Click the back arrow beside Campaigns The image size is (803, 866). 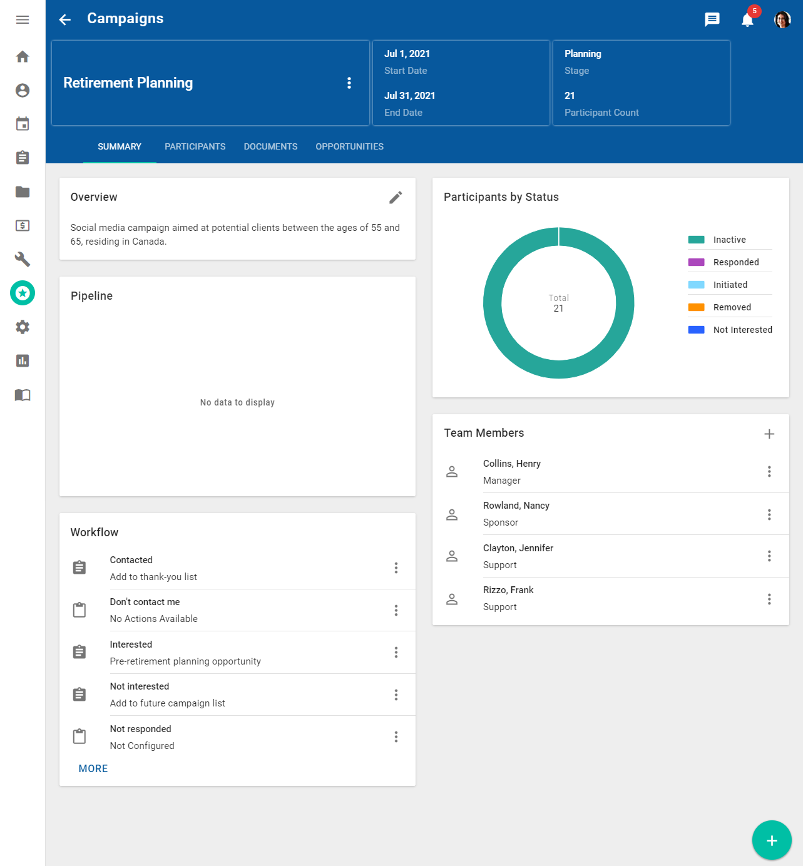point(65,19)
